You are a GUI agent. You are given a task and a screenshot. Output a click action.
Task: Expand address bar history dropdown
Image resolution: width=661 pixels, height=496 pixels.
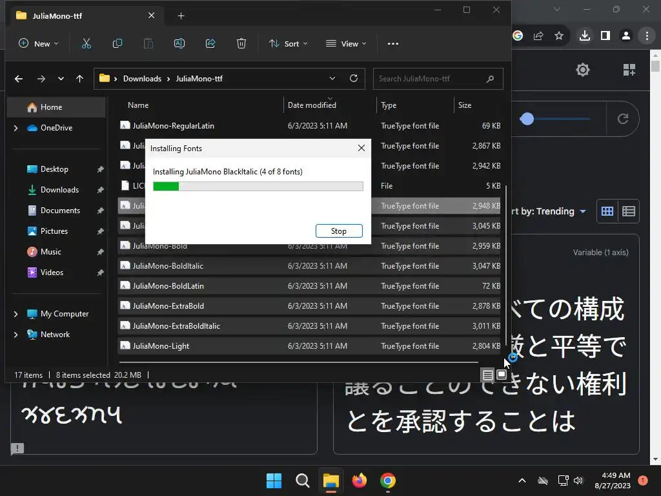(x=332, y=78)
